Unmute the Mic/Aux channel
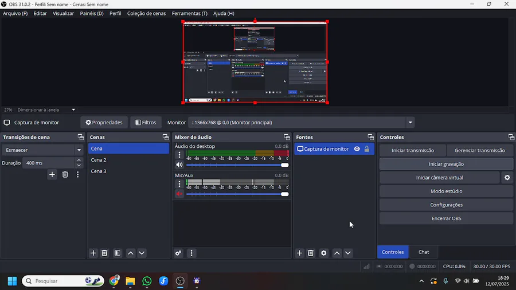The width and height of the screenshot is (516, 290). pos(179,194)
